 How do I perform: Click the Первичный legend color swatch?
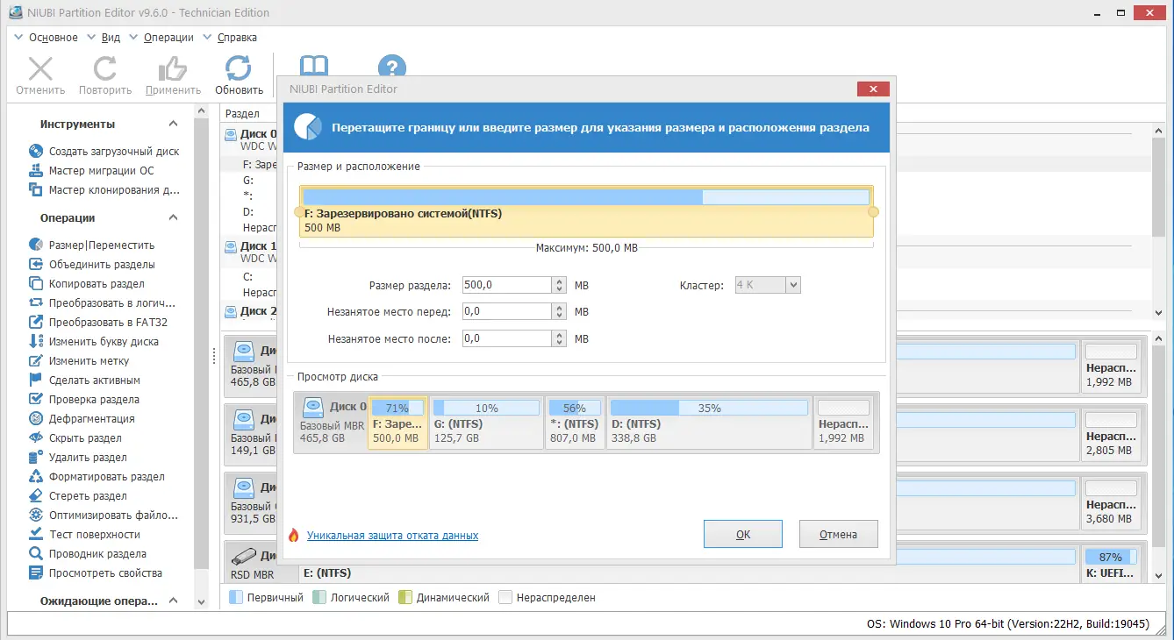pyautogui.click(x=235, y=597)
